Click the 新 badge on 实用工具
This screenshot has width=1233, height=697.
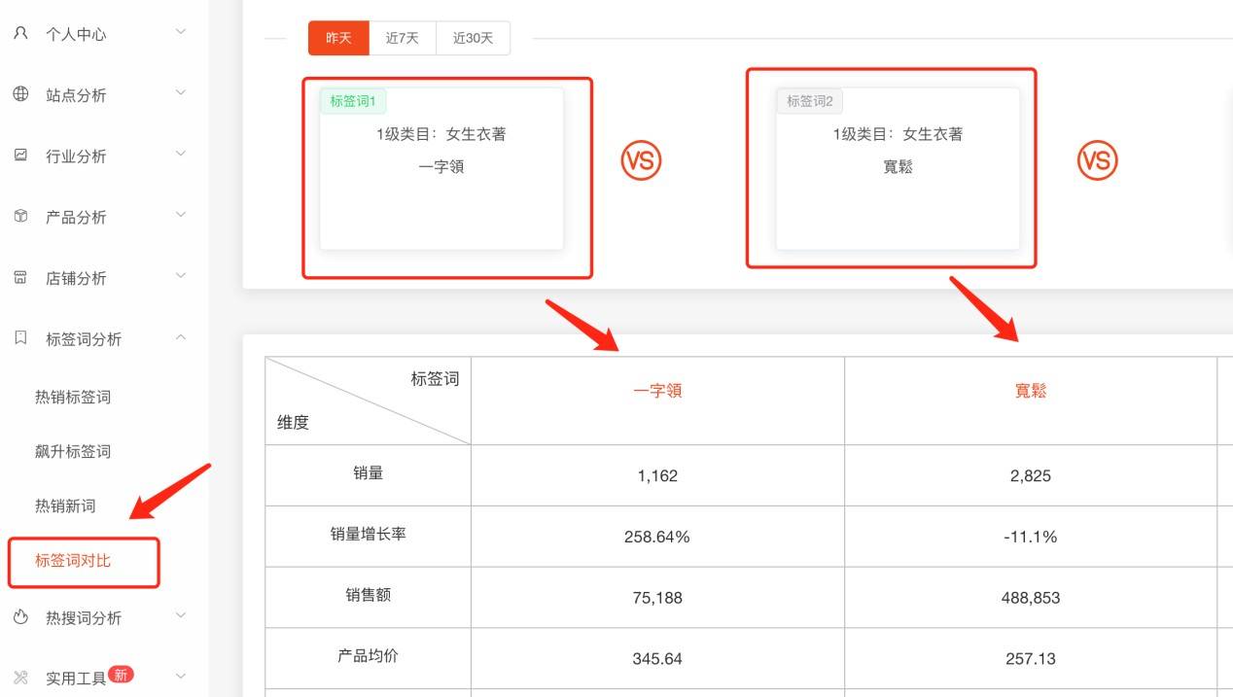121,674
